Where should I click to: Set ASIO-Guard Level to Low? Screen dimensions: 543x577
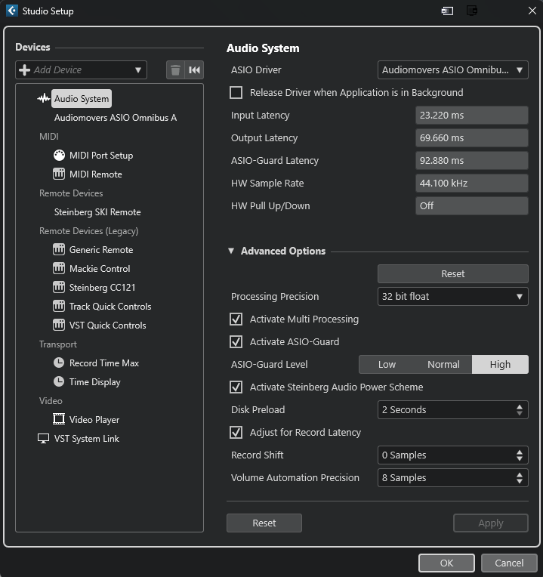coord(387,365)
